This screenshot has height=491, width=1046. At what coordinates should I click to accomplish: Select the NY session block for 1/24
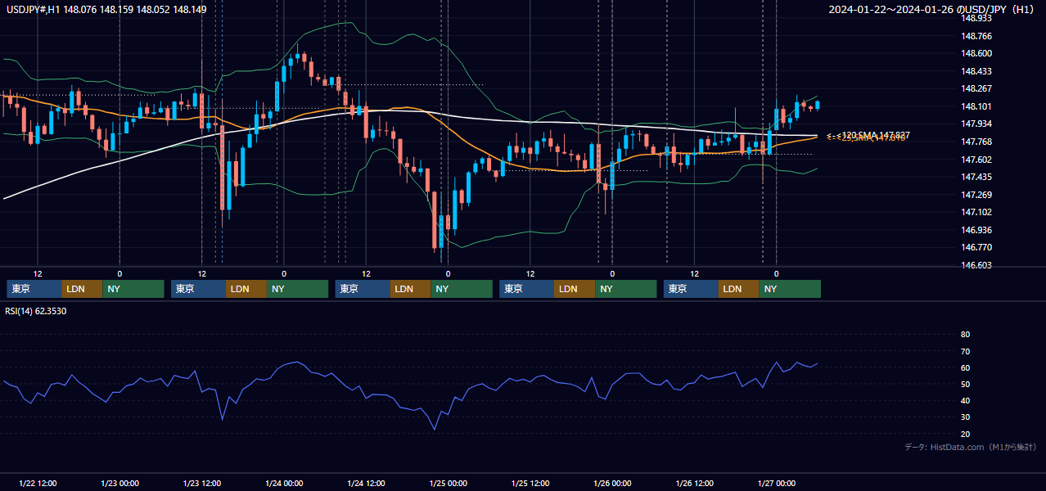462,289
